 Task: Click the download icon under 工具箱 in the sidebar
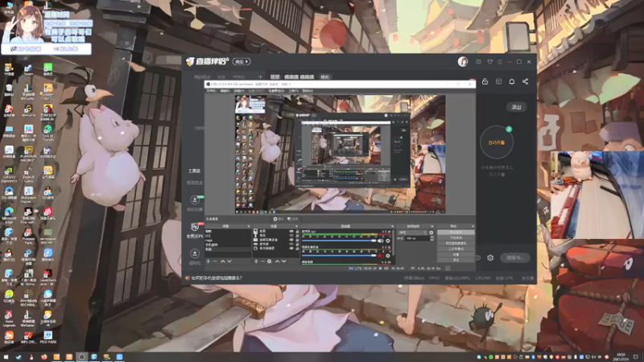pos(195,200)
